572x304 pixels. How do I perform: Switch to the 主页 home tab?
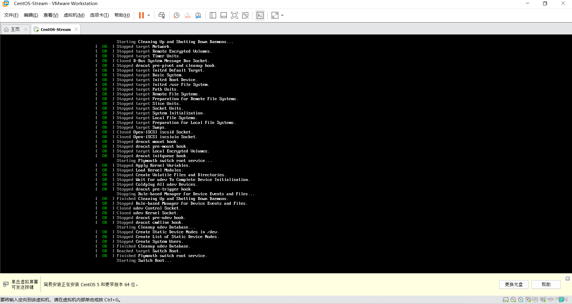click(15, 29)
